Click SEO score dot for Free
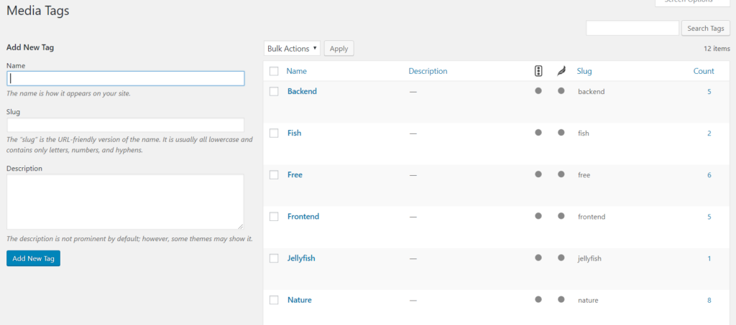Image resolution: width=736 pixels, height=325 pixels. (538, 174)
